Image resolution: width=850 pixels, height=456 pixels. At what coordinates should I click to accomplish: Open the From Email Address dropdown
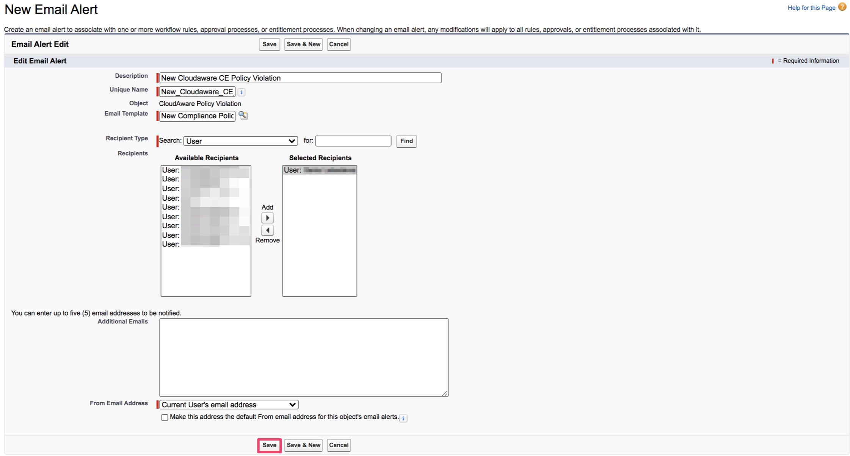229,404
